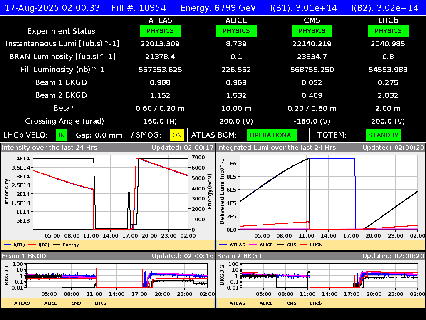Click the ATLAS BCM OPERATIONAL indicator
The width and height of the screenshot is (426, 320).
[x=272, y=135]
